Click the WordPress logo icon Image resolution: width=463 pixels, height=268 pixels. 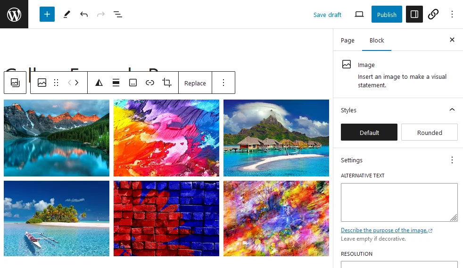point(14,14)
